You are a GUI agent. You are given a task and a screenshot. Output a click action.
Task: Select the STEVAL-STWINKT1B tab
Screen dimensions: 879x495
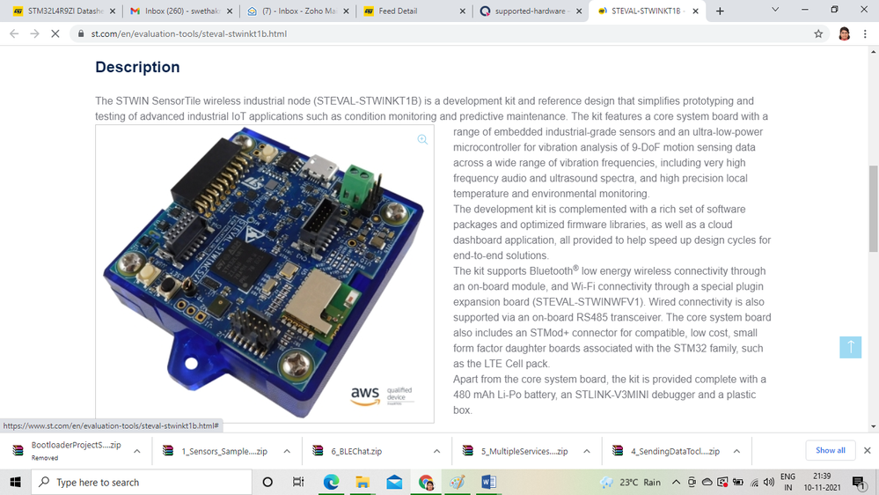[645, 11]
